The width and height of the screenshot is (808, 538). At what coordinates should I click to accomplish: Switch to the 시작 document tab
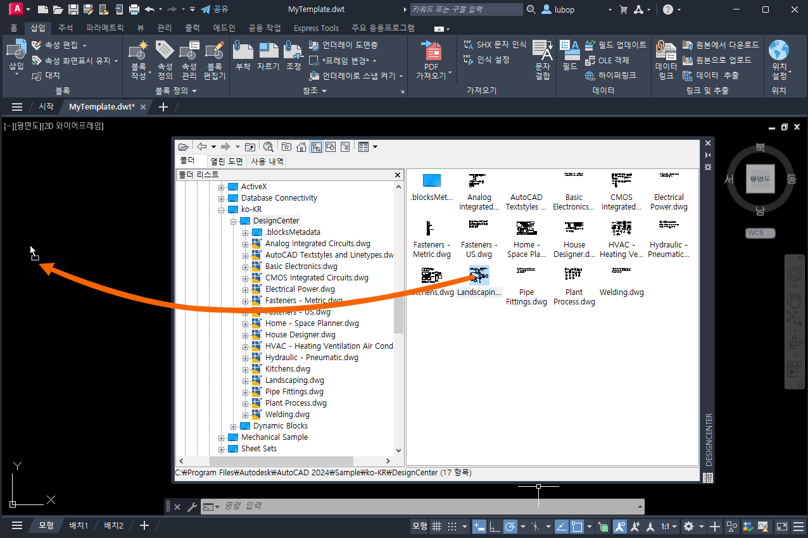(46, 107)
